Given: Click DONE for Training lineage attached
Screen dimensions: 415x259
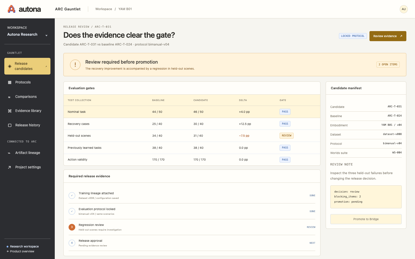Looking at the screenshot, I should pos(312,195).
